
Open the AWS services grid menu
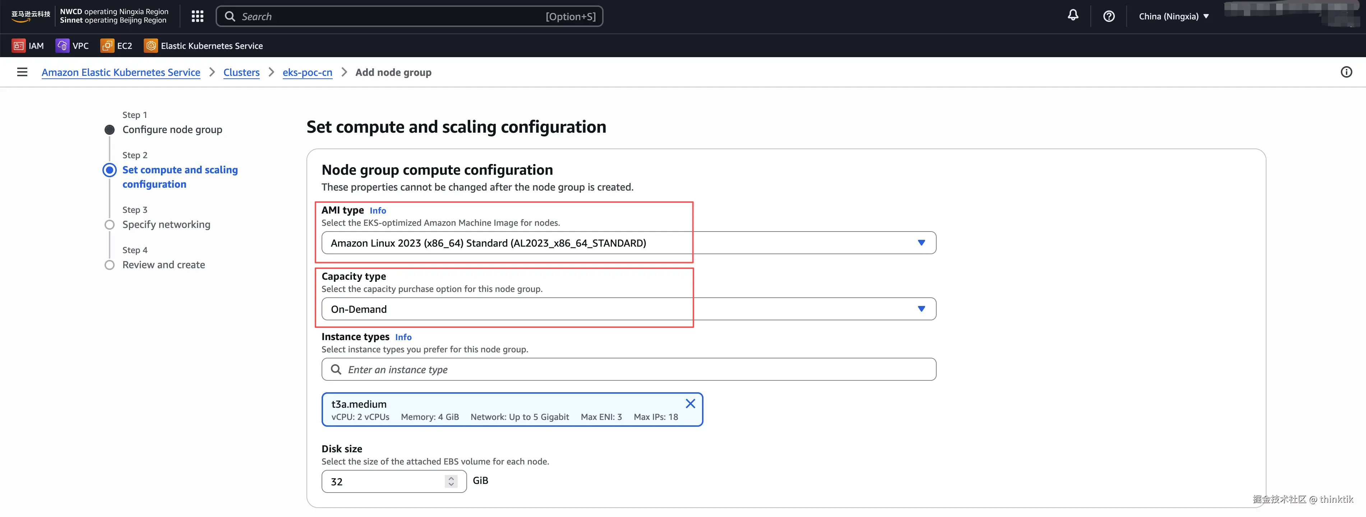(x=197, y=17)
